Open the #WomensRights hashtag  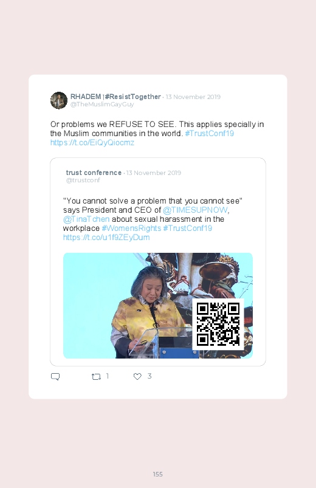point(131,228)
